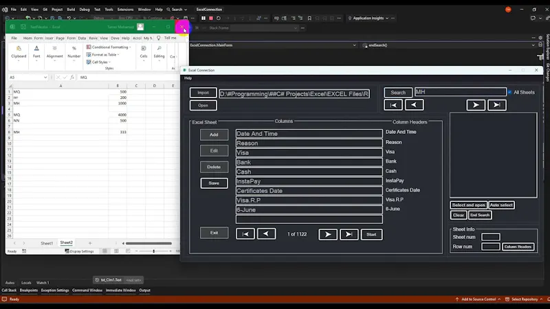Go to first record below Columns
550x309 pixels.
click(x=245, y=234)
